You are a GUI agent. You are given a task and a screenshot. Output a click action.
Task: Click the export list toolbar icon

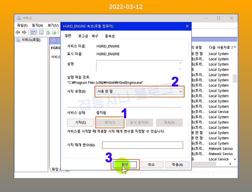point(54,33)
